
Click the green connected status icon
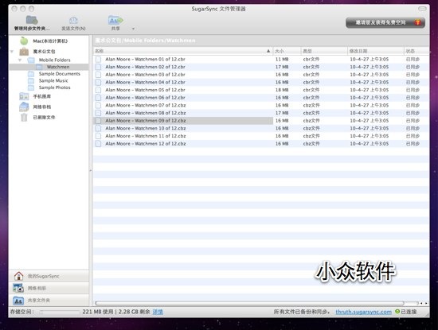(397, 312)
